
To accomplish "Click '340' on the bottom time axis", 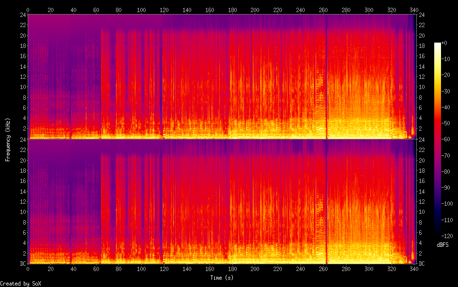I will click(x=414, y=269).
